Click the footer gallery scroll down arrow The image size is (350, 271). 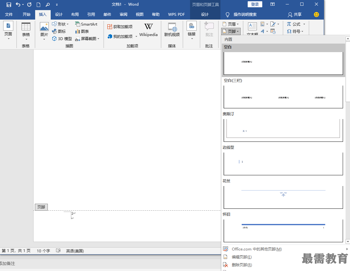tap(347, 241)
